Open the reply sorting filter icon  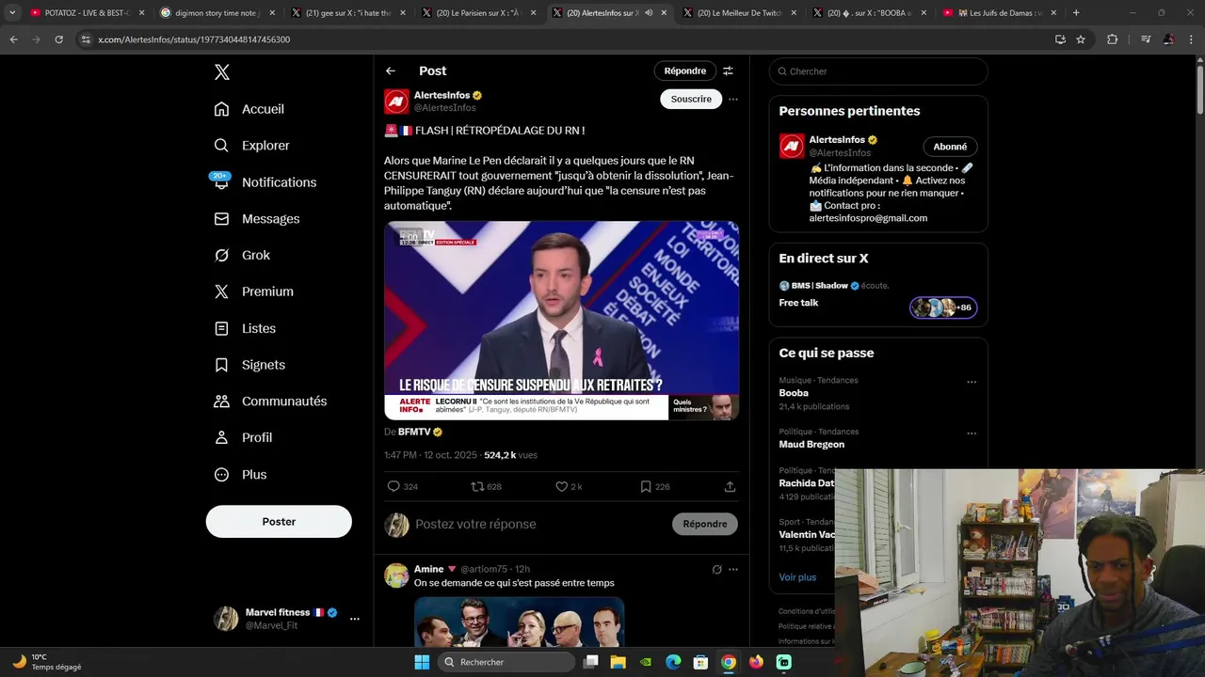[x=728, y=71]
